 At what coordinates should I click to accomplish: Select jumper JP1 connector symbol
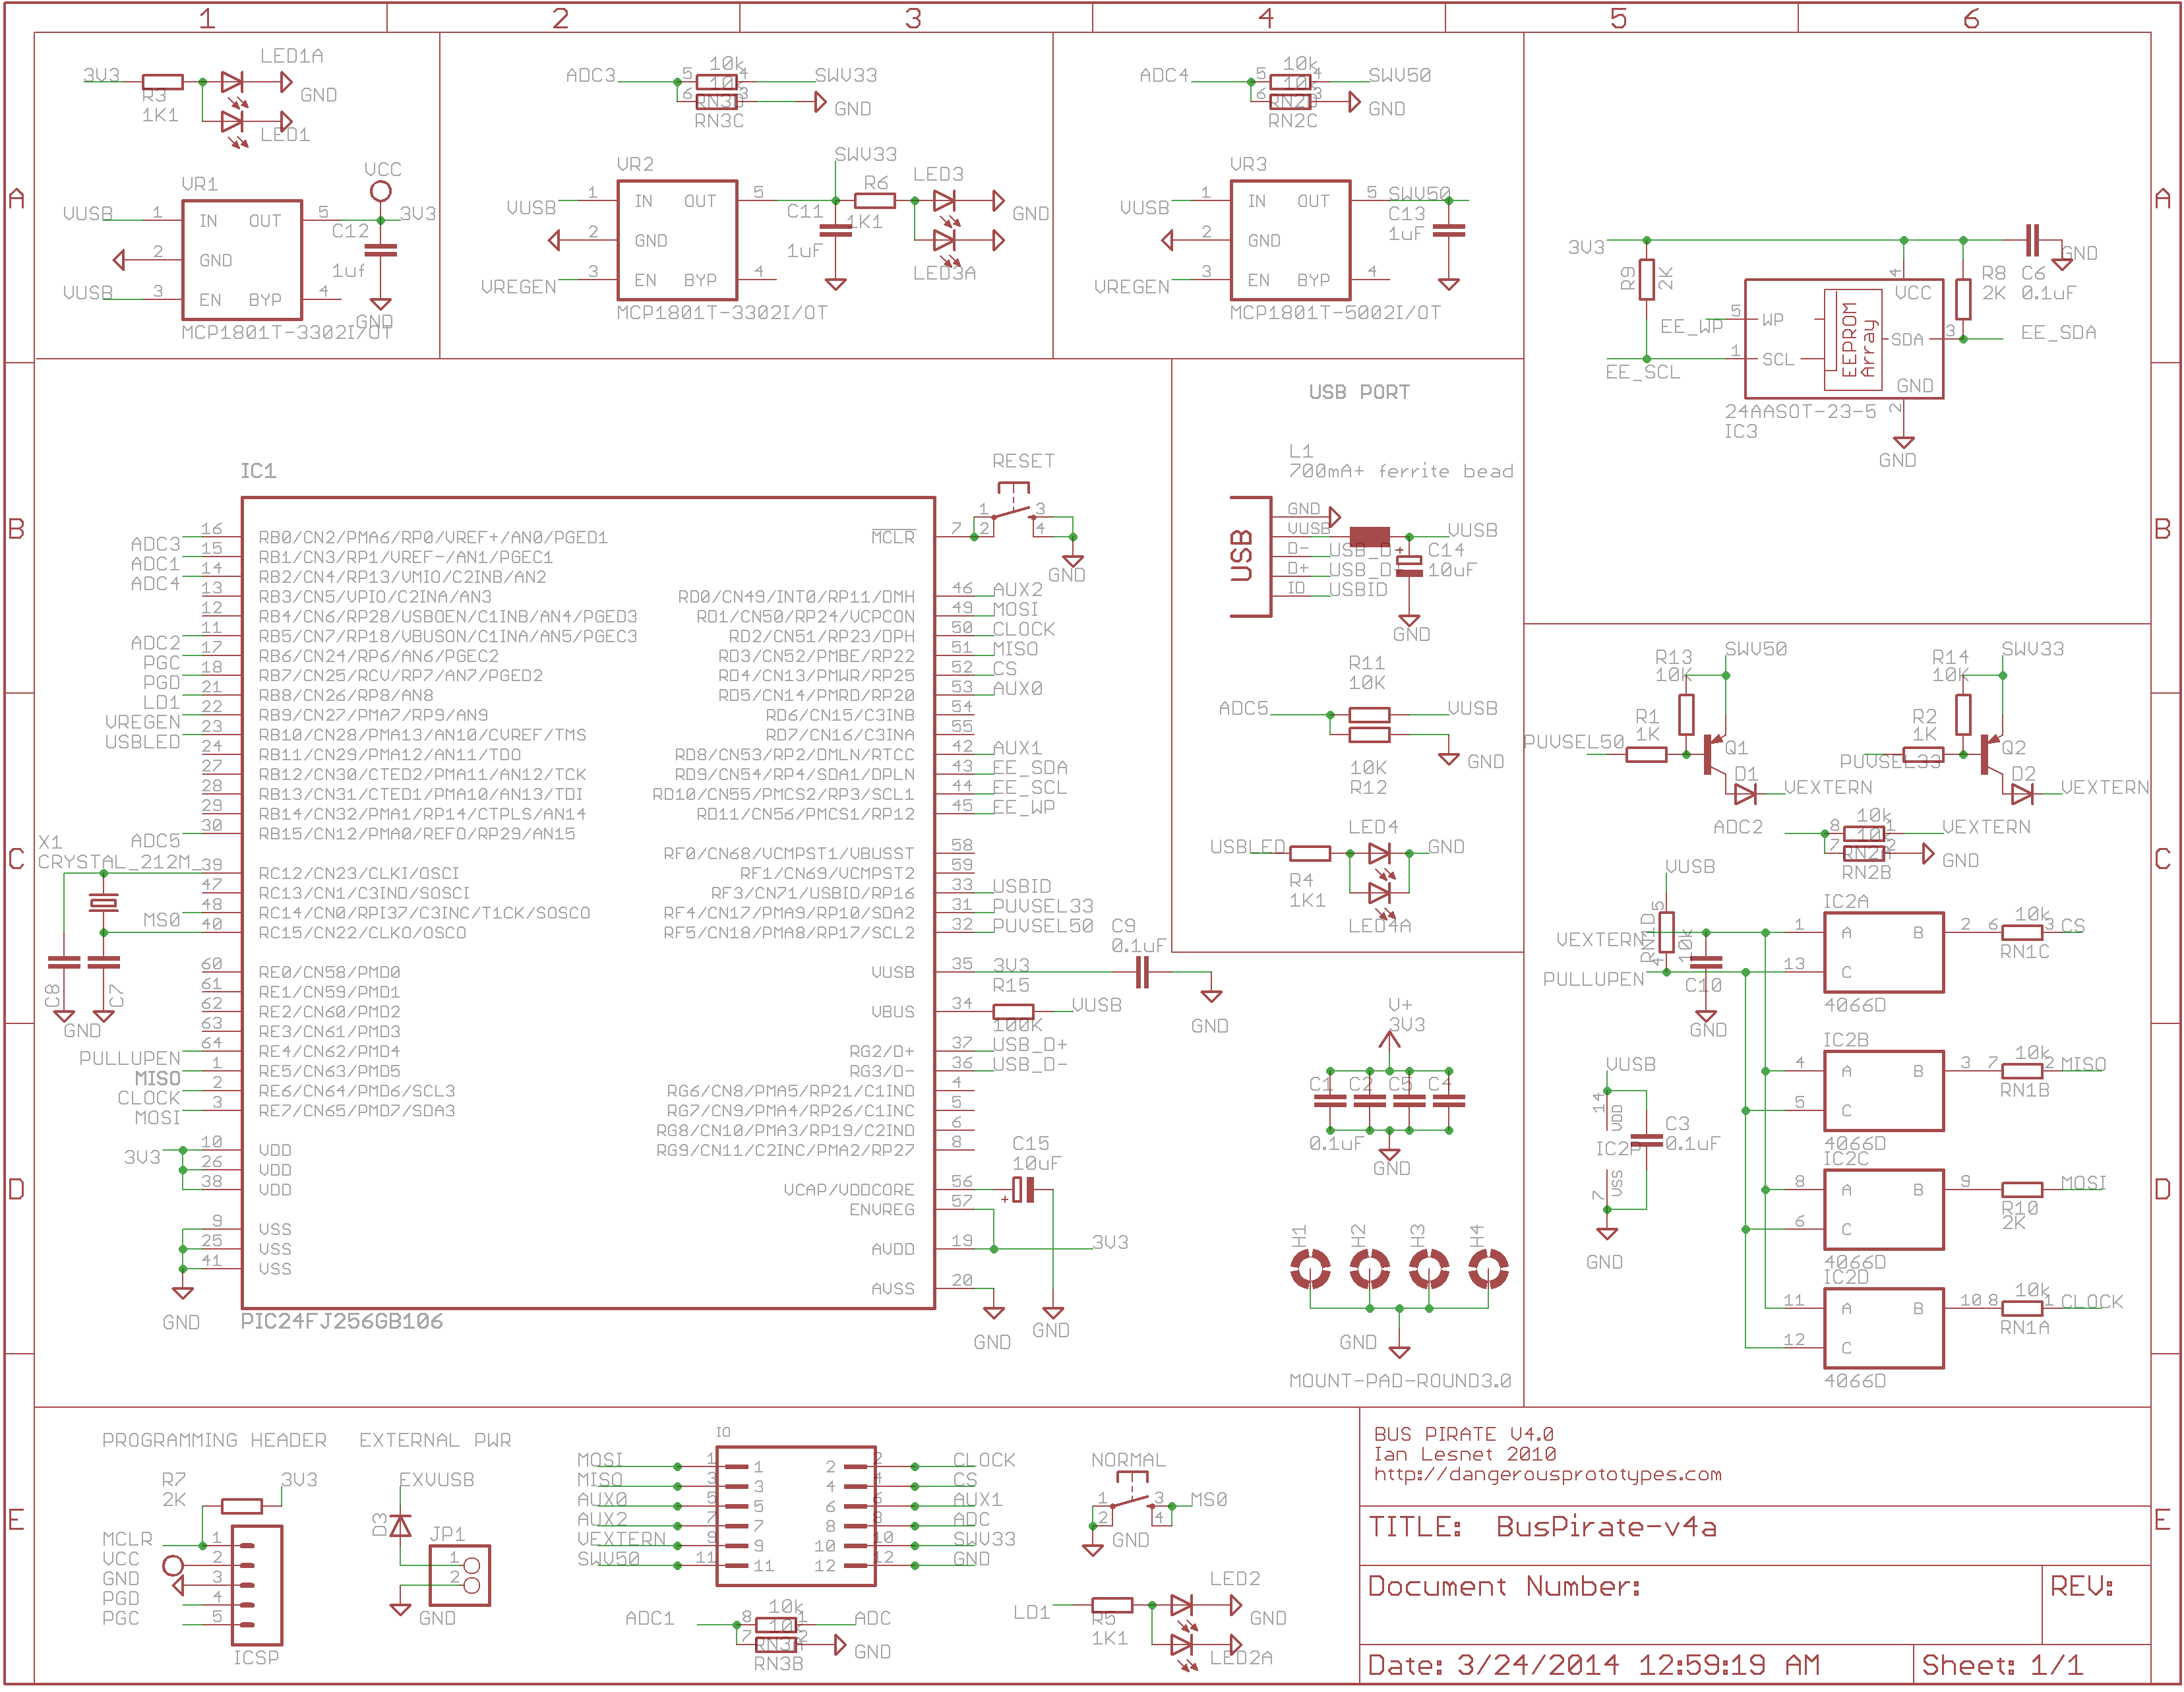point(460,1576)
